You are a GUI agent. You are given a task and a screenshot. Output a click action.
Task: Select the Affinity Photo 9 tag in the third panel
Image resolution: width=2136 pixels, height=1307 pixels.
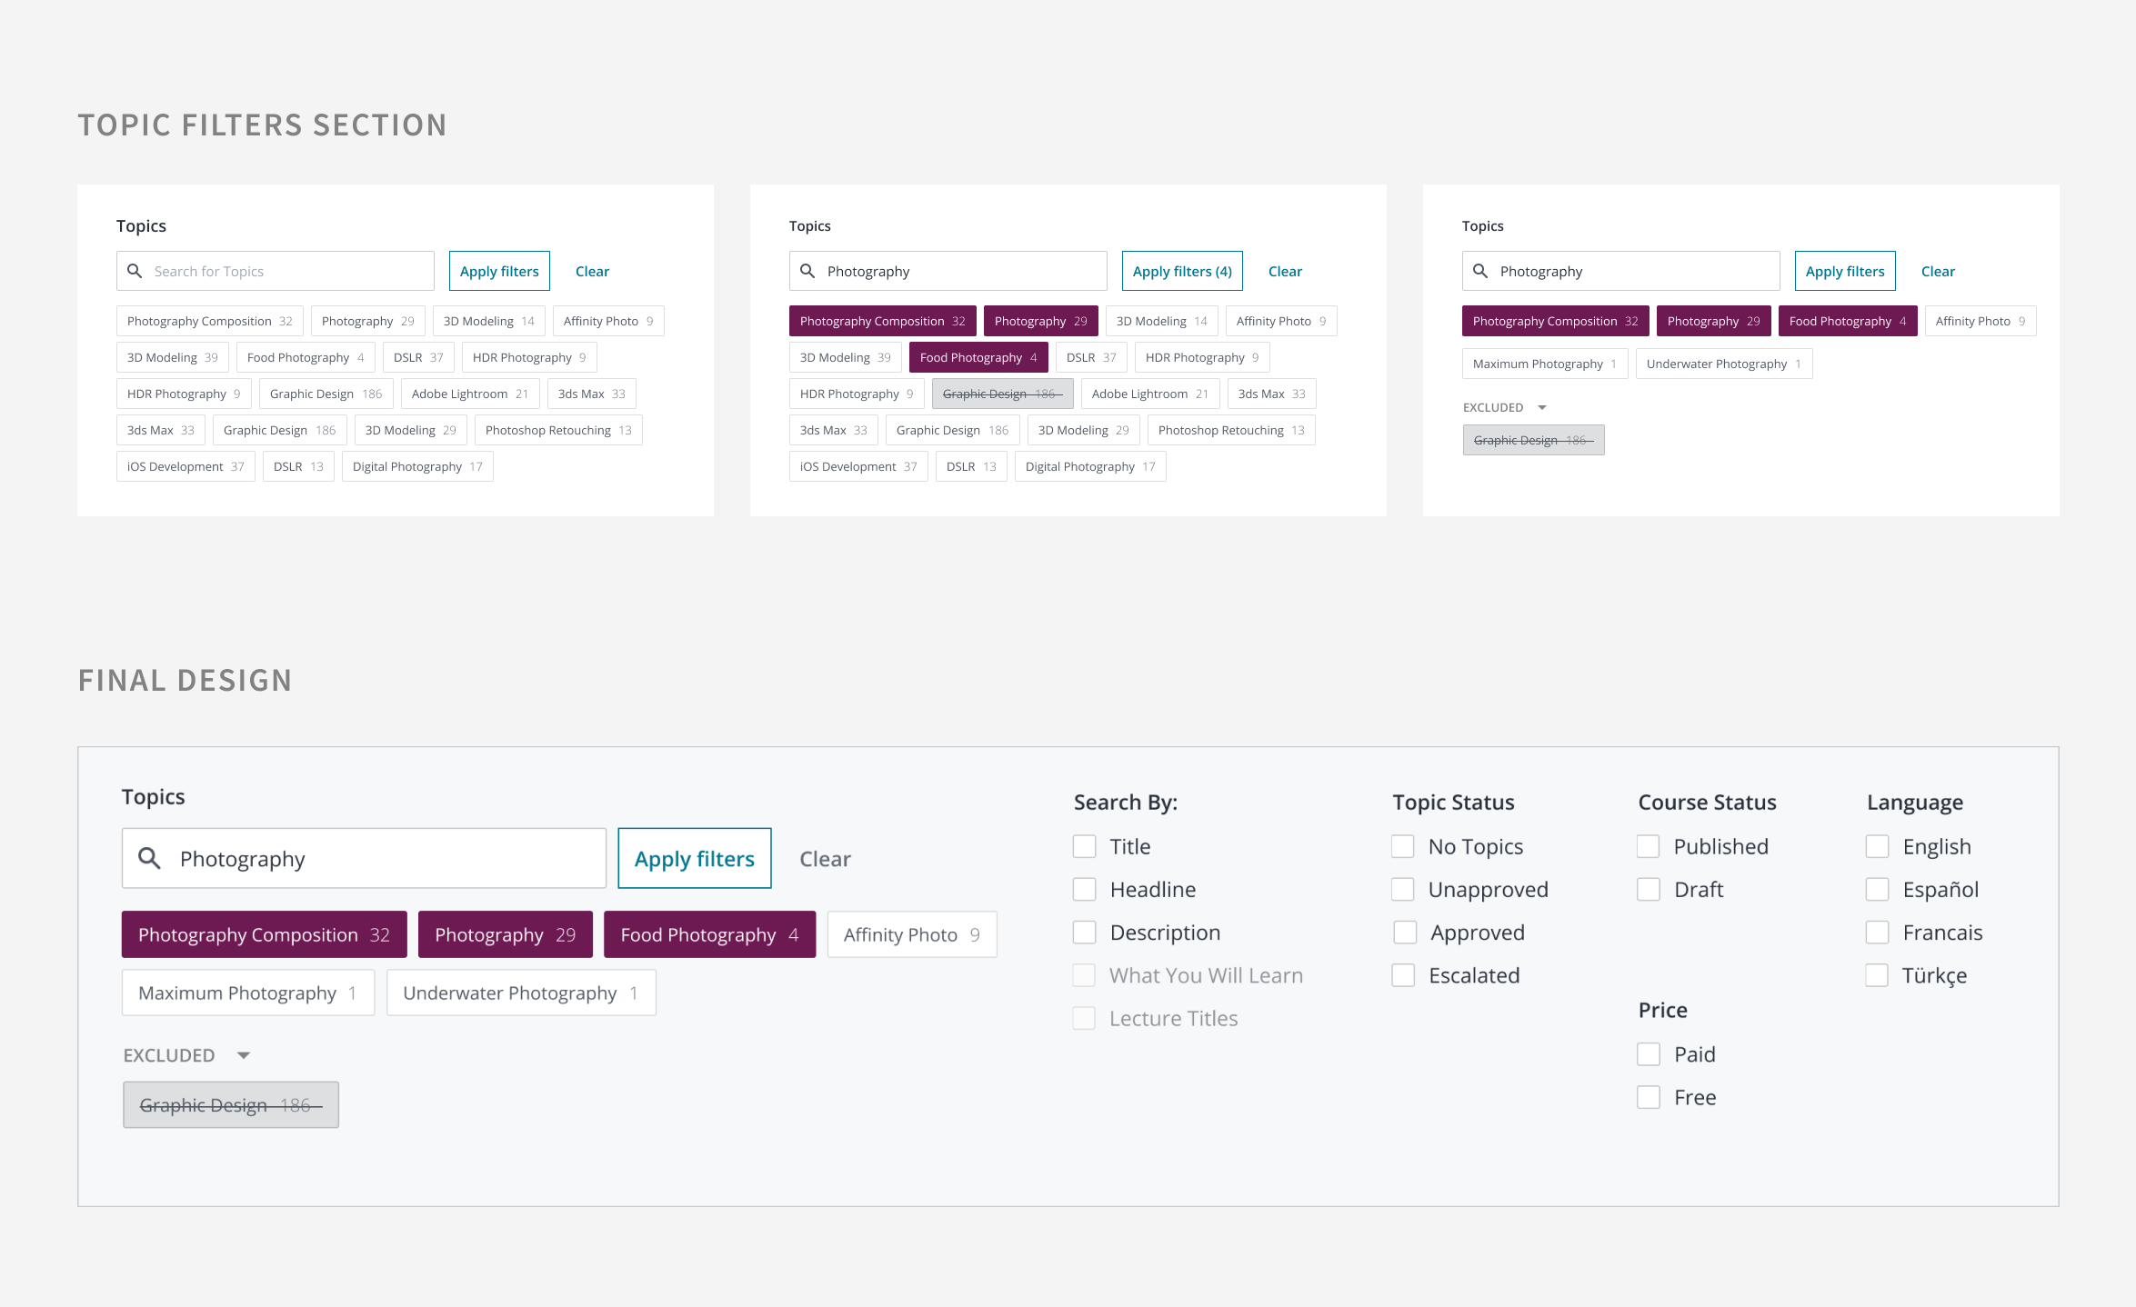1981,321
